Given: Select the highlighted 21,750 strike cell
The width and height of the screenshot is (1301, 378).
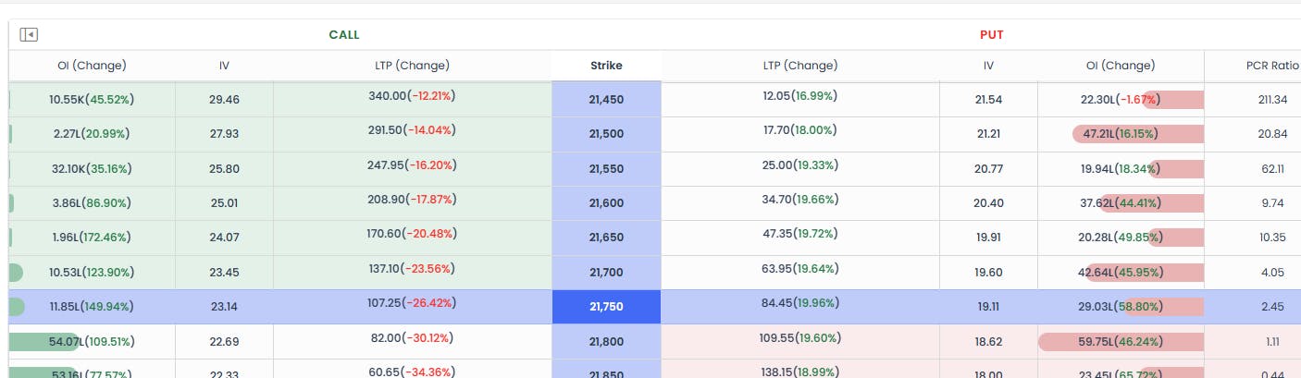Looking at the screenshot, I should click(606, 307).
